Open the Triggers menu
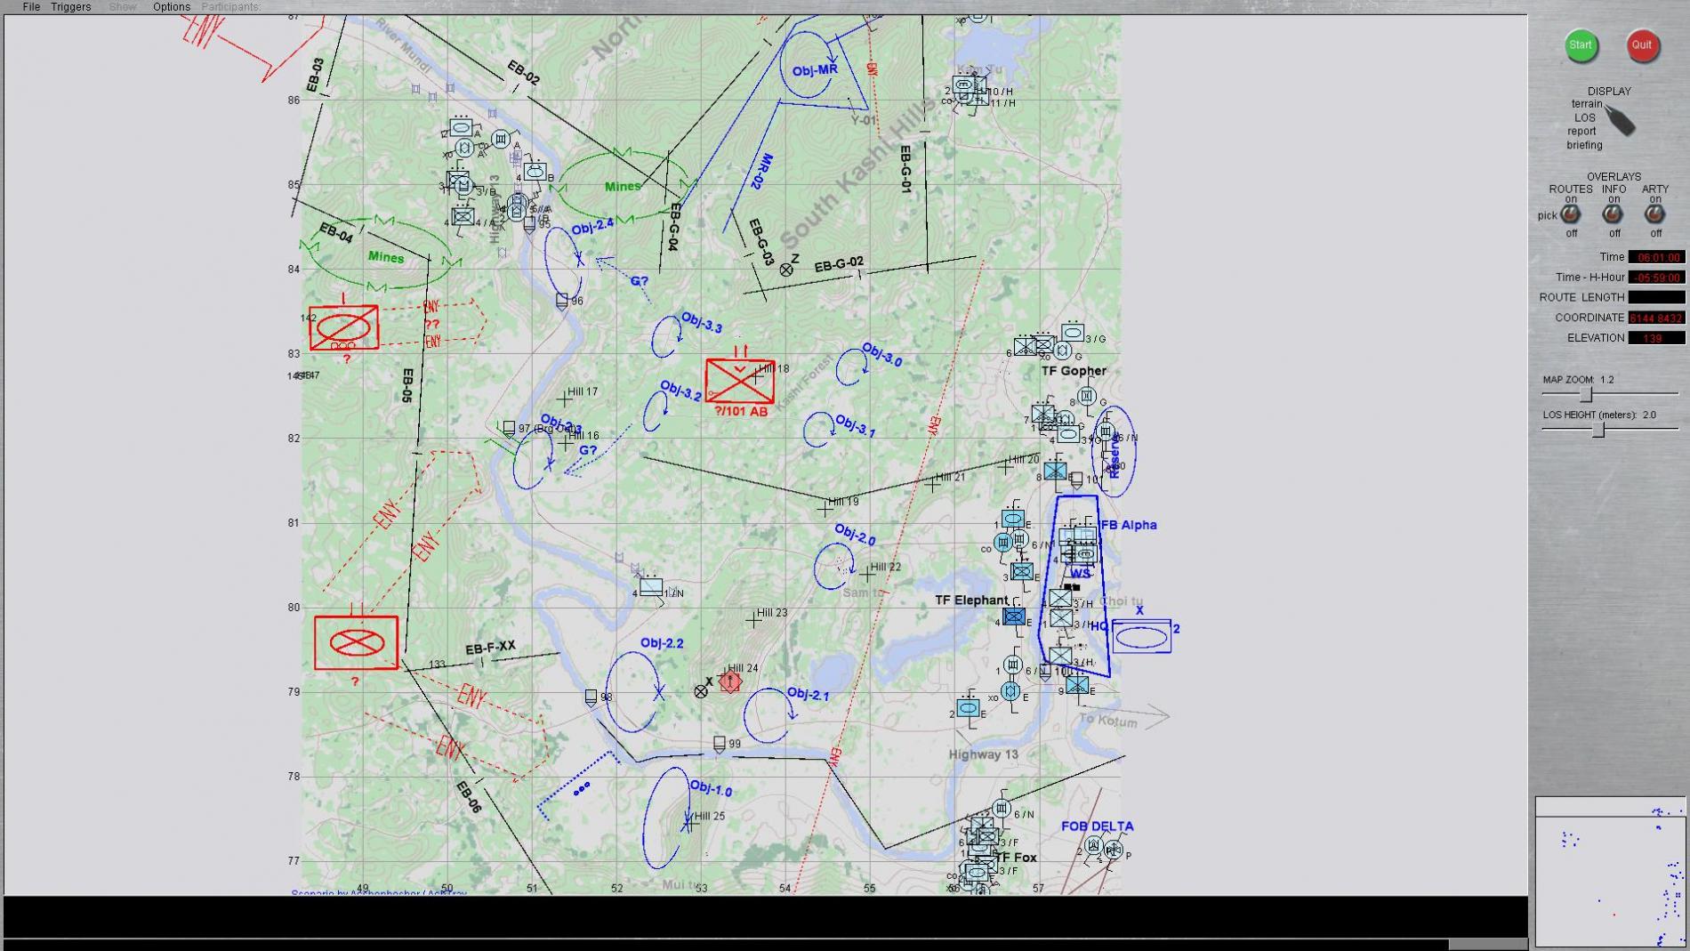This screenshot has width=1690, height=951. [71, 7]
